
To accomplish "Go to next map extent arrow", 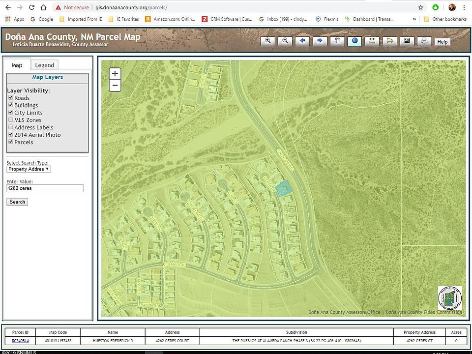I will [320, 41].
